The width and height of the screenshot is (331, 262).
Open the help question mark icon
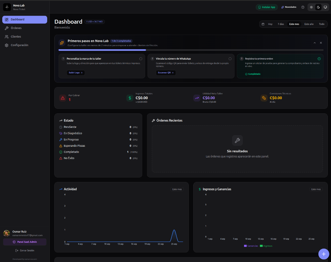pyautogui.click(x=303, y=7)
